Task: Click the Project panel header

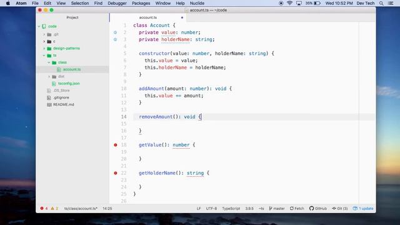Action: (72, 17)
